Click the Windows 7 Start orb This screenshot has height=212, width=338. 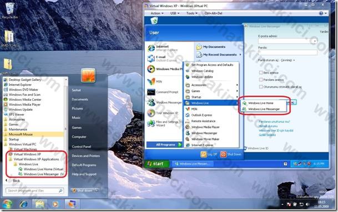(x=7, y=204)
